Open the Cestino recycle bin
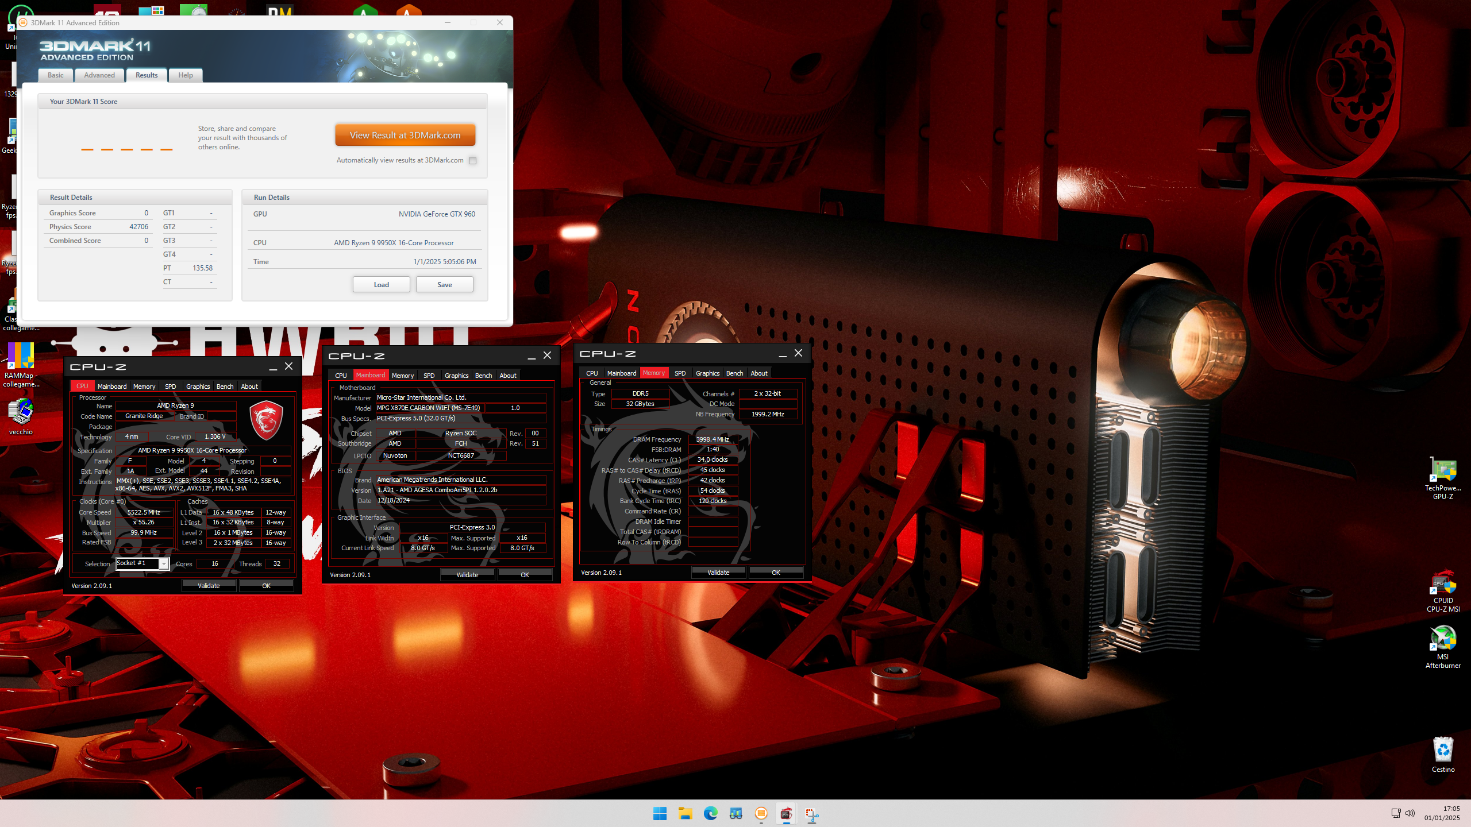The height and width of the screenshot is (827, 1471). [x=1443, y=755]
